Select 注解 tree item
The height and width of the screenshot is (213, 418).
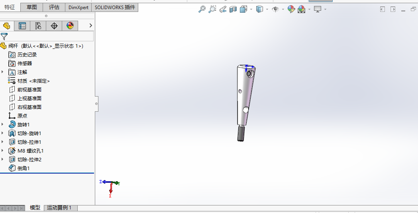click(22, 72)
